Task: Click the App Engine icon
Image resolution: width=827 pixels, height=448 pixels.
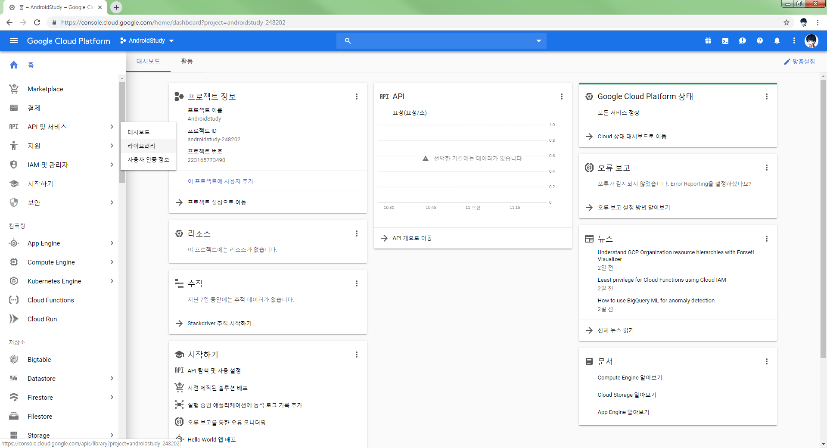Action: click(x=14, y=243)
